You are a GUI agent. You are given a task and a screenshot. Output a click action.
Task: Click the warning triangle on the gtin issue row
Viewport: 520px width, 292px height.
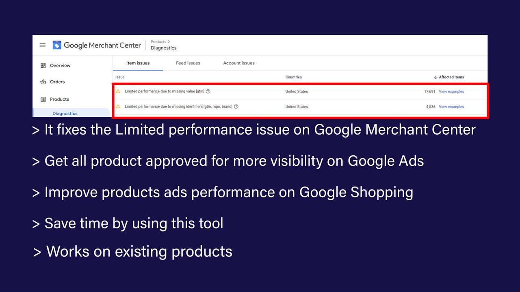(x=118, y=91)
